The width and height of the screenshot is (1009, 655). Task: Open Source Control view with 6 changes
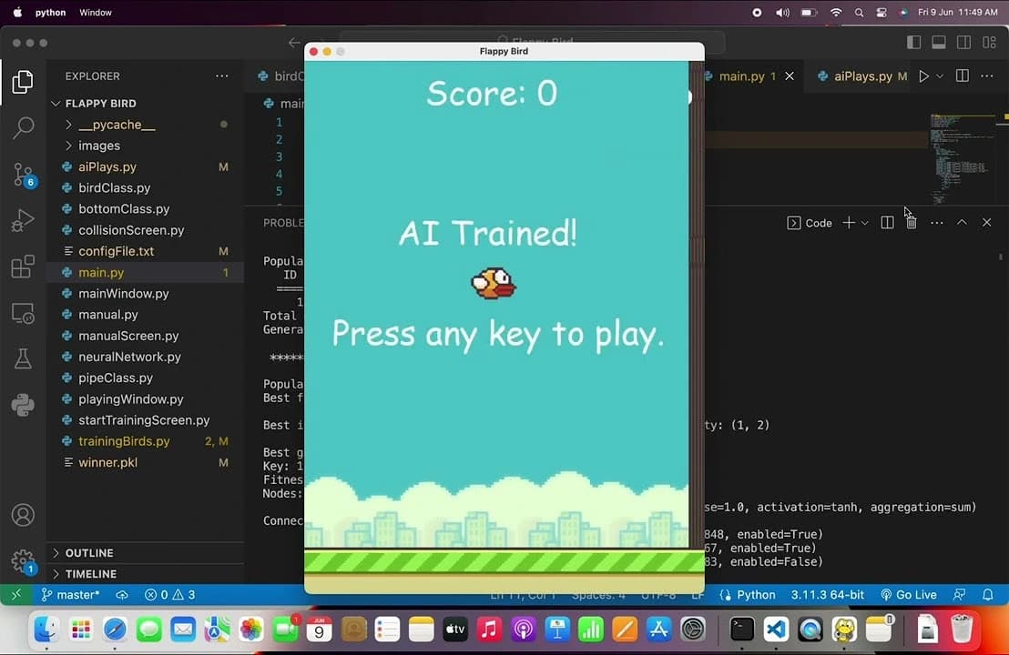pos(23,174)
